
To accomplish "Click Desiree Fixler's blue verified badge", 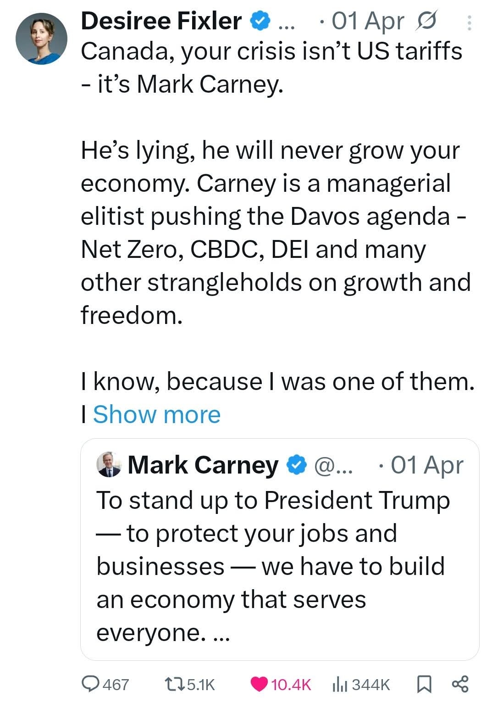I will tap(260, 22).
